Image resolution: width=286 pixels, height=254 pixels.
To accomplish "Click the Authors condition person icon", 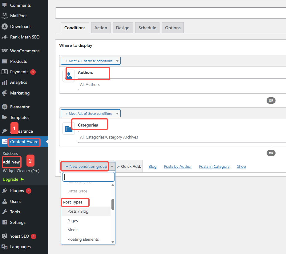I will click(69, 75).
